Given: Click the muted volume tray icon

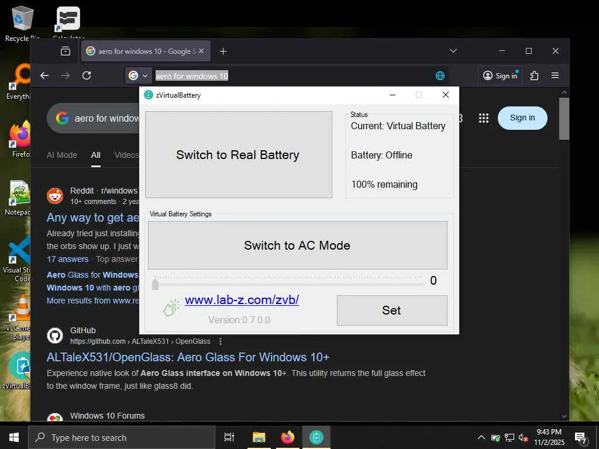Looking at the screenshot, I should tap(523, 437).
